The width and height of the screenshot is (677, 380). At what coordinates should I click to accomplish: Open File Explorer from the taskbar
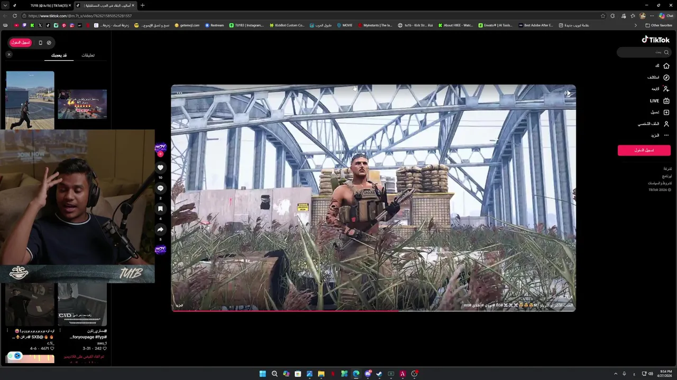click(x=321, y=374)
